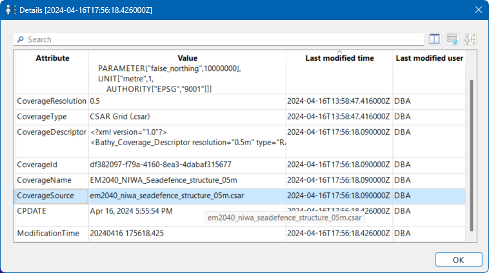Select the CoverageDescriptor attribute cell

tap(52, 132)
